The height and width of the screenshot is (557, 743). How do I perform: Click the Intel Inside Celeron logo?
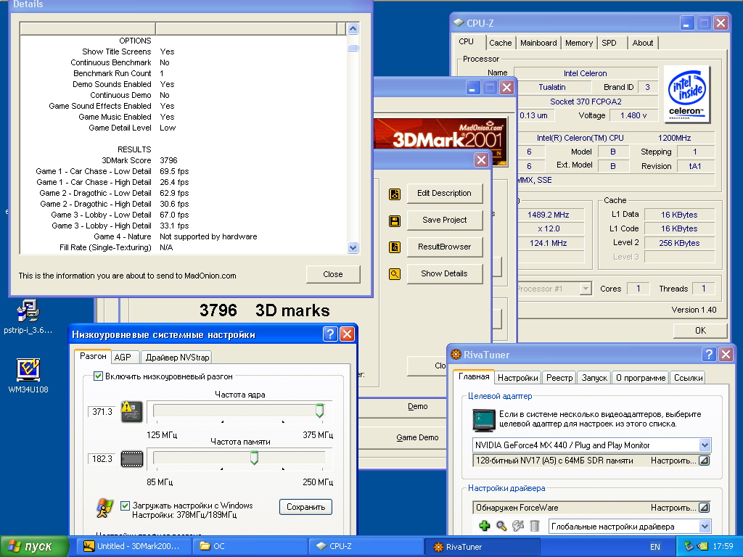686,94
